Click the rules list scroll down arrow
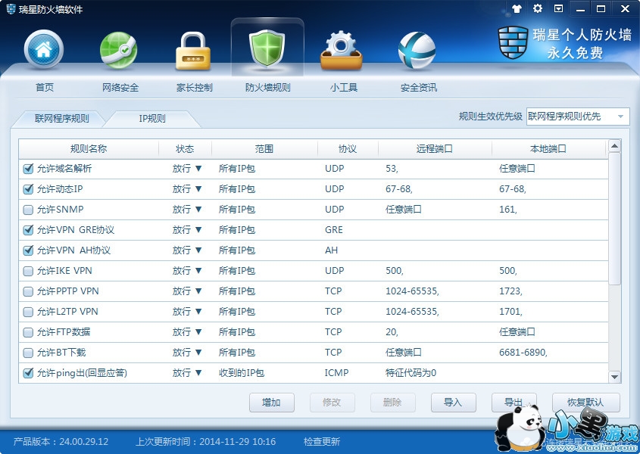This screenshot has width=640, height=454. [x=614, y=377]
